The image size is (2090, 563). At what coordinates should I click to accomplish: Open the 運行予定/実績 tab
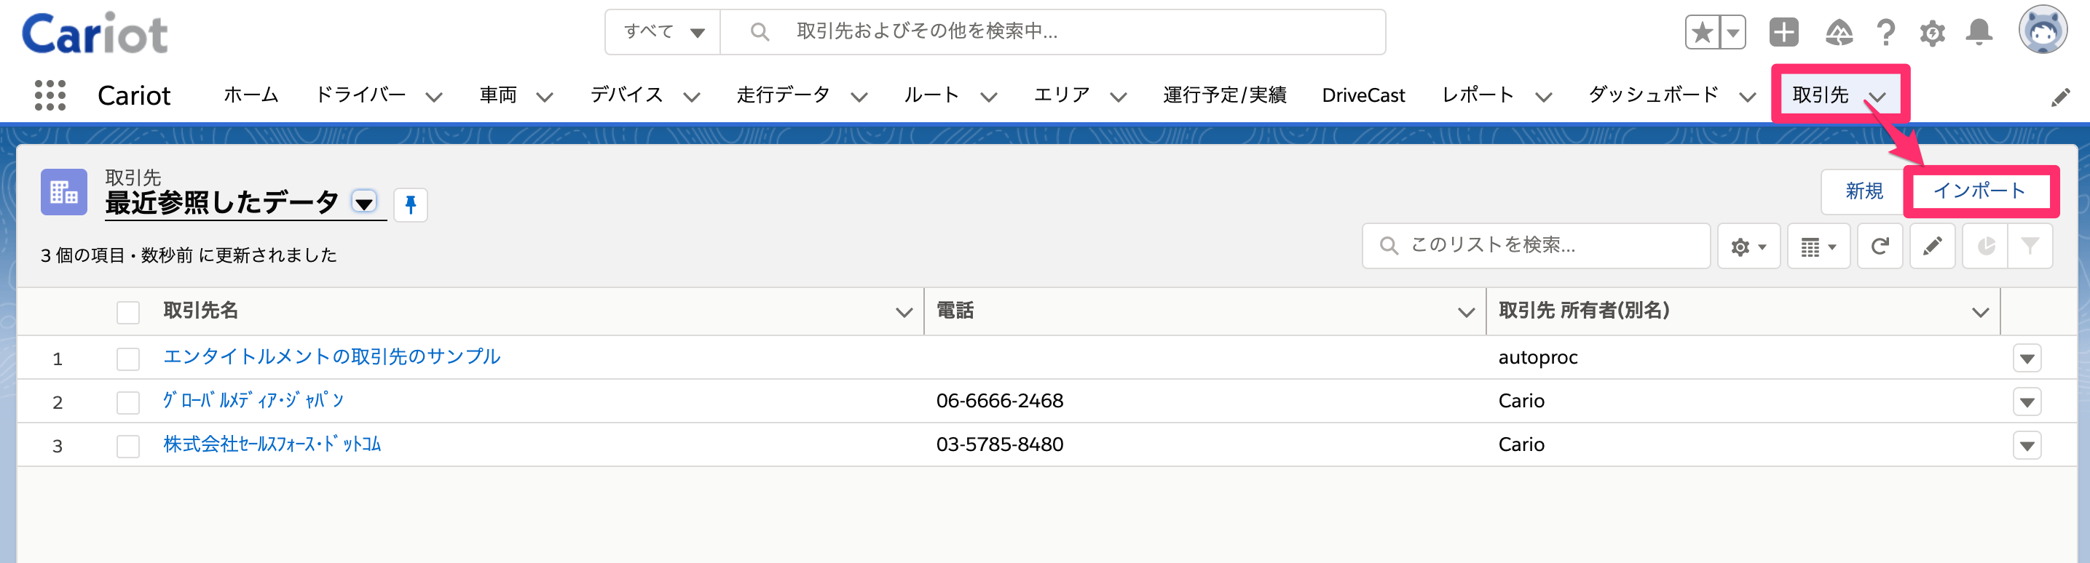(1224, 95)
